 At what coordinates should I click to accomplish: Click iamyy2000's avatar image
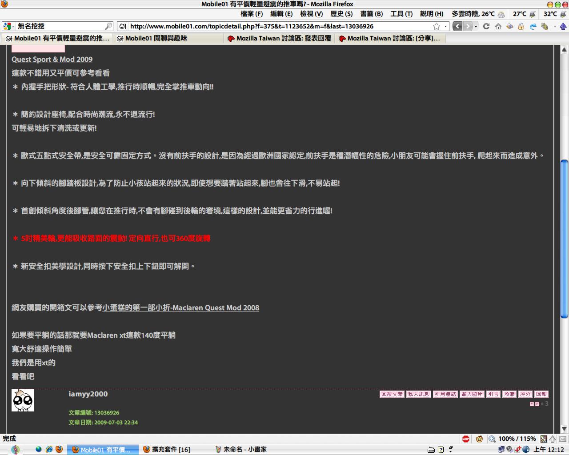[x=23, y=400]
